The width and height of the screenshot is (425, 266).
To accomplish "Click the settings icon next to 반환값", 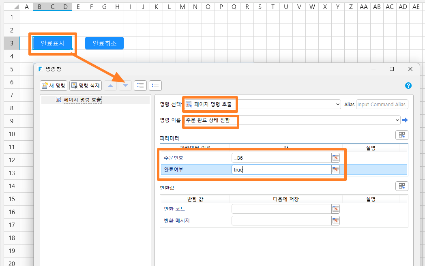I will click(x=402, y=186).
